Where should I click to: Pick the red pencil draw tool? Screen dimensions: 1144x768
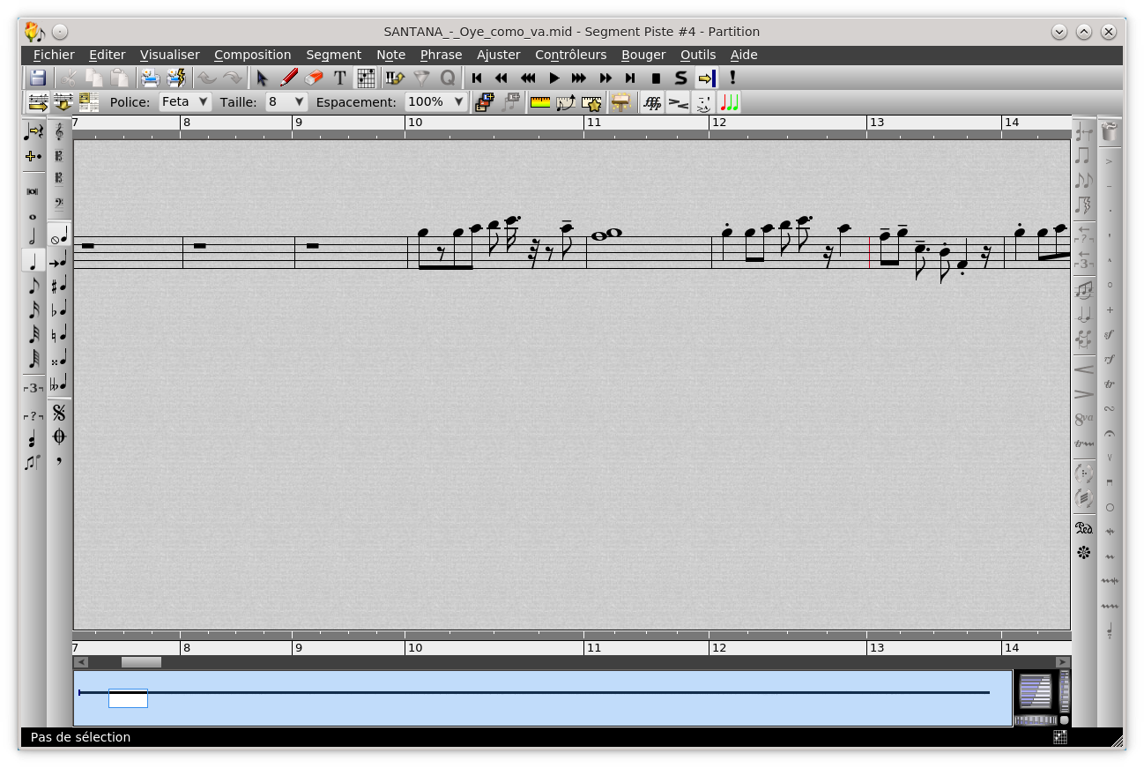tap(288, 78)
